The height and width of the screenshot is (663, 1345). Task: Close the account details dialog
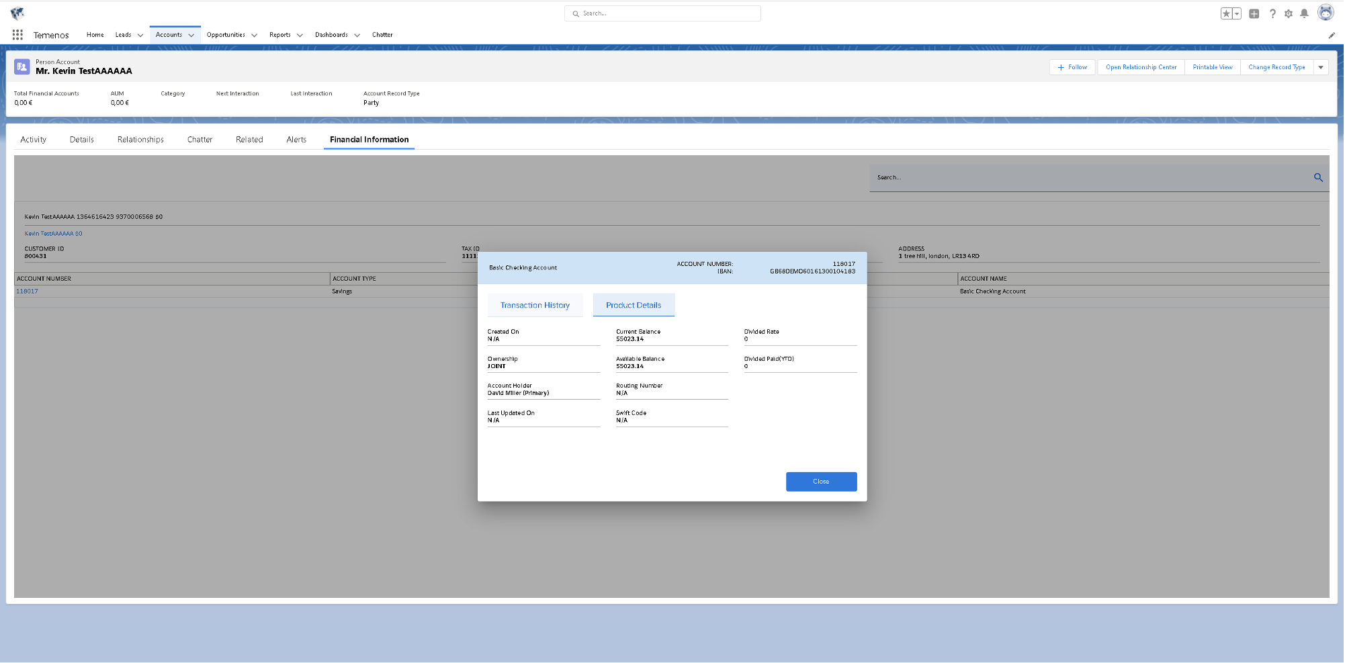821,482
